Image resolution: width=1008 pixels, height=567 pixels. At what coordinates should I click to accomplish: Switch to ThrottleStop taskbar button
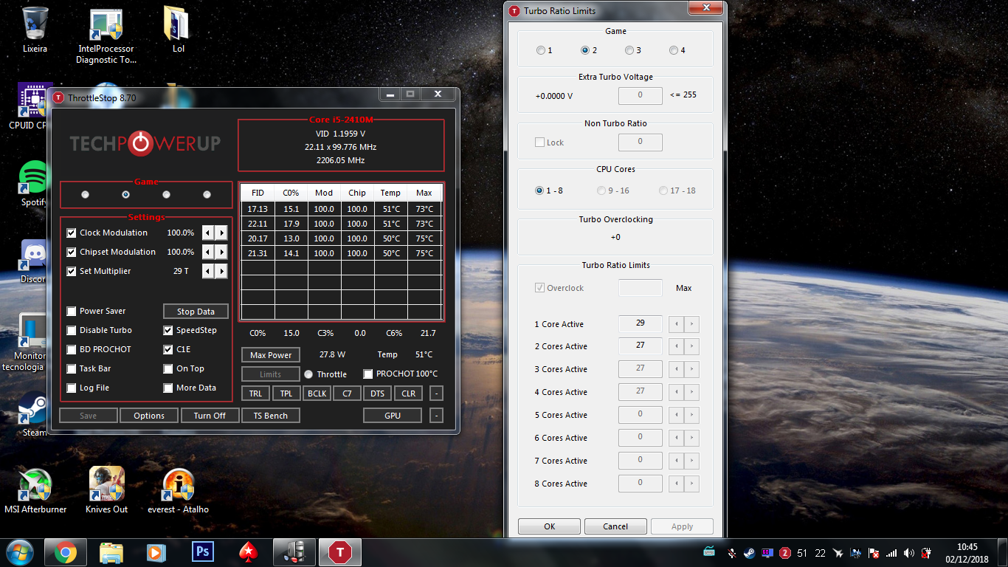point(340,552)
